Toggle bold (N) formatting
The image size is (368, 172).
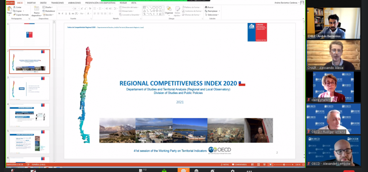pos(59,13)
